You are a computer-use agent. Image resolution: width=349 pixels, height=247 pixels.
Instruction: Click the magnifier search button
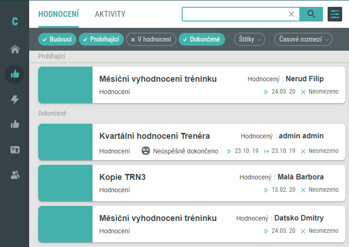pyautogui.click(x=311, y=14)
